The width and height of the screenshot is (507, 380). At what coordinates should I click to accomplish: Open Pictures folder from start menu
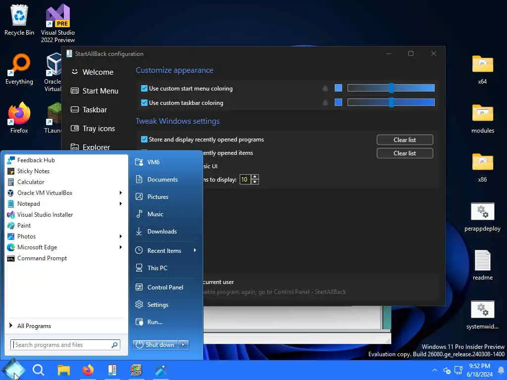pos(158,197)
